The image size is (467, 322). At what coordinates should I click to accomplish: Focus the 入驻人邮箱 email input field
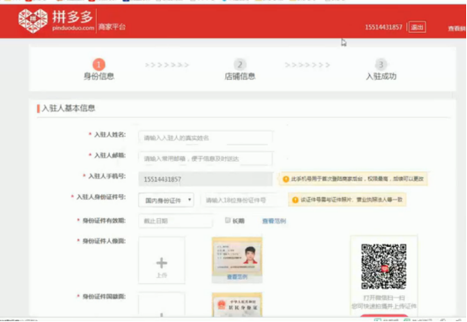(205, 158)
